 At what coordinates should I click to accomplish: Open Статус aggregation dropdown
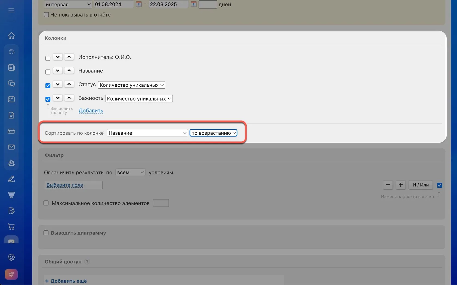pyautogui.click(x=131, y=85)
